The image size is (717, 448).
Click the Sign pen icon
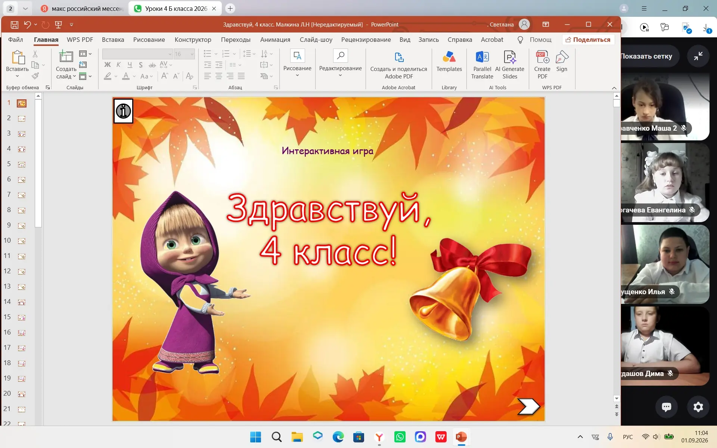pos(562,62)
